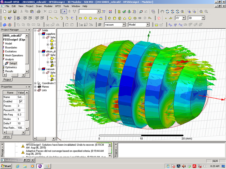
Task: Open the 3D movement mode dropdown
Action: 203,18
